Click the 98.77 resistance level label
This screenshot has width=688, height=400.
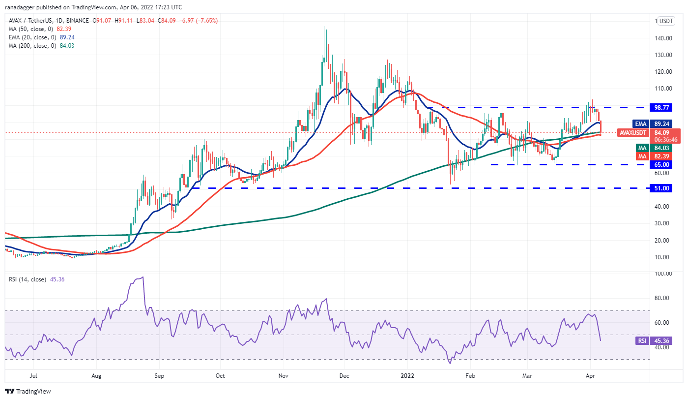659,107
